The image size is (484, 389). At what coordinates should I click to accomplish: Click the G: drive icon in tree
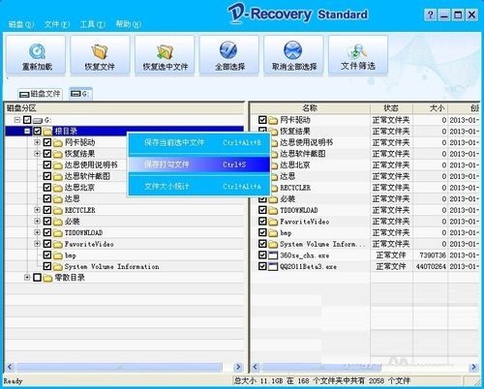pyautogui.click(x=38, y=120)
